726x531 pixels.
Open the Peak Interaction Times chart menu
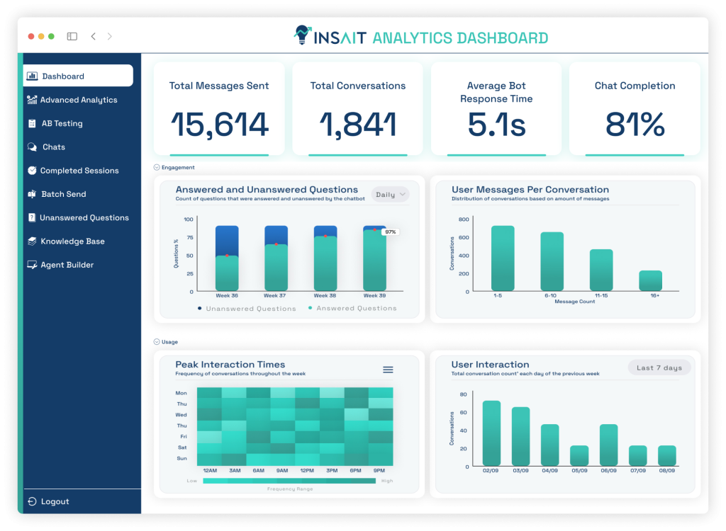coord(388,370)
